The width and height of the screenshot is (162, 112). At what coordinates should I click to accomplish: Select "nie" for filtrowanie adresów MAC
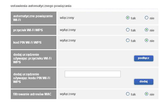(146, 94)
